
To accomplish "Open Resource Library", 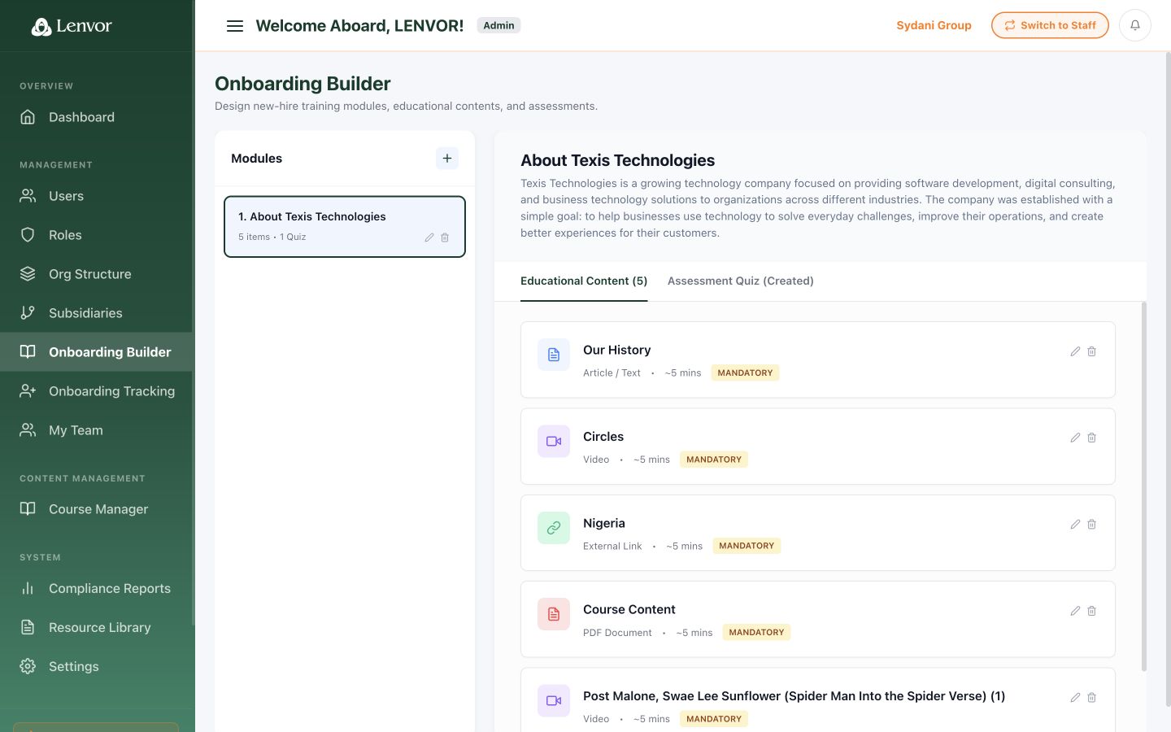I will [x=96, y=627].
